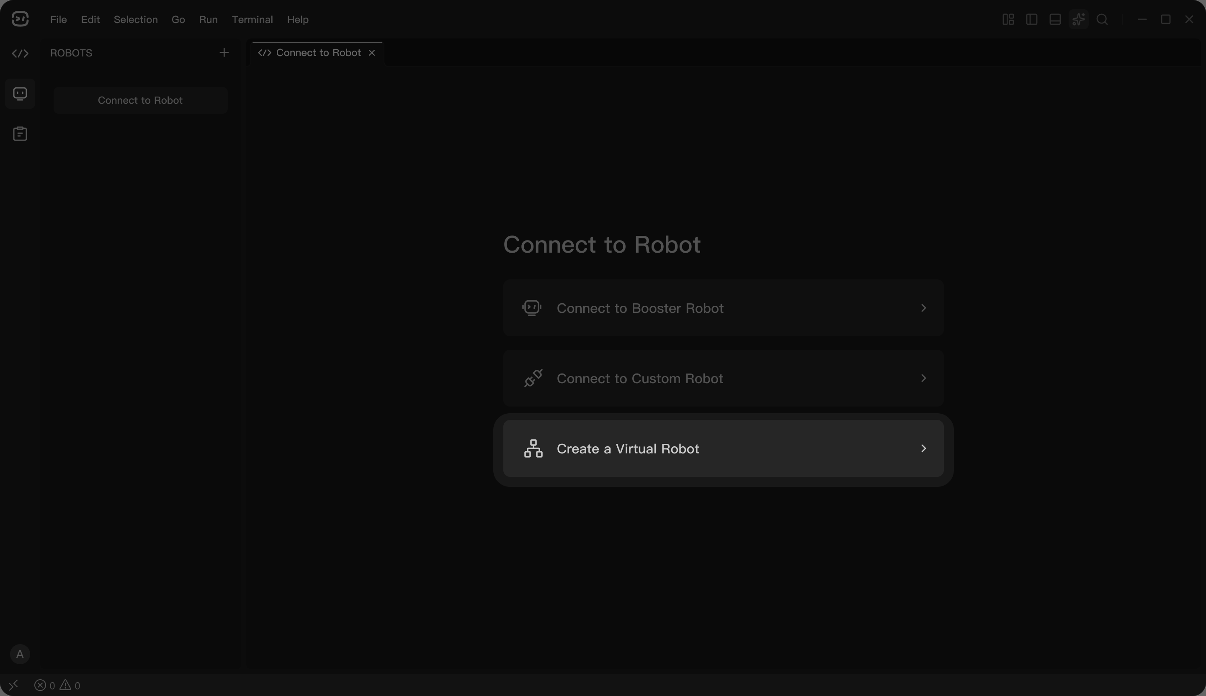Customize layout icon in title bar
Screen dimensions: 1206x696
1008,19
